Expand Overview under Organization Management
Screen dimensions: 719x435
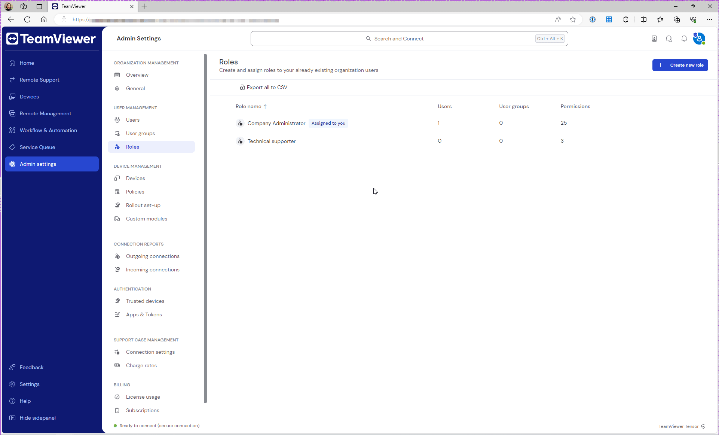tap(137, 74)
